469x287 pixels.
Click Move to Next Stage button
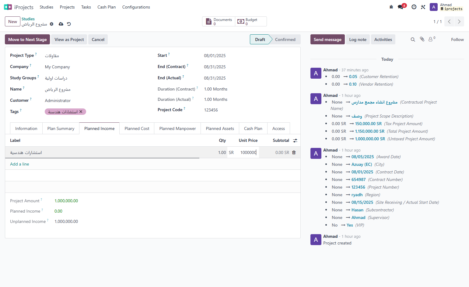click(27, 39)
